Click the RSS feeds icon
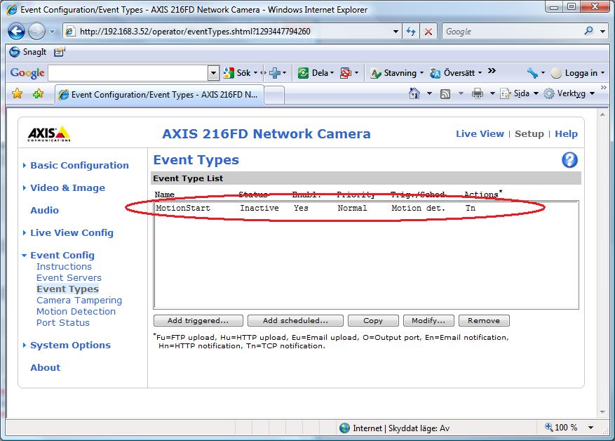 tap(445, 94)
